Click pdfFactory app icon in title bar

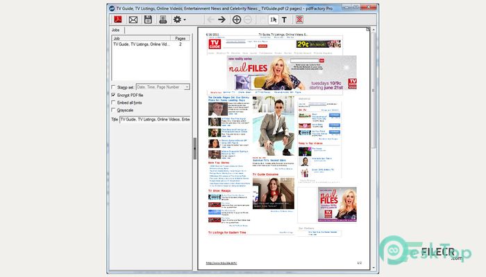[112, 8]
